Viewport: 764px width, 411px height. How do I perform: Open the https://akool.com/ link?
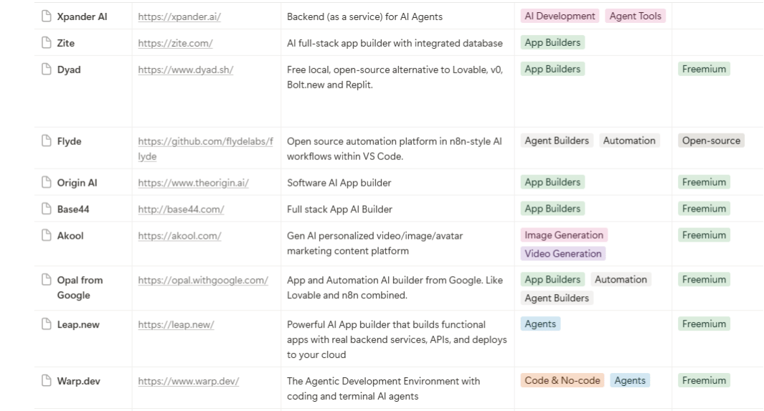click(180, 236)
